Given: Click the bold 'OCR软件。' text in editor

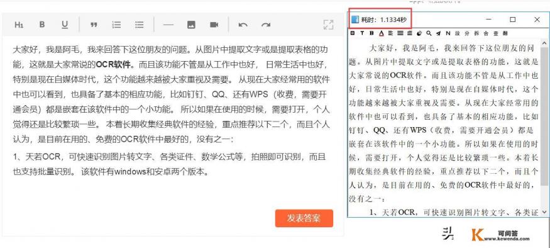Looking at the screenshot, I should 115,65.
